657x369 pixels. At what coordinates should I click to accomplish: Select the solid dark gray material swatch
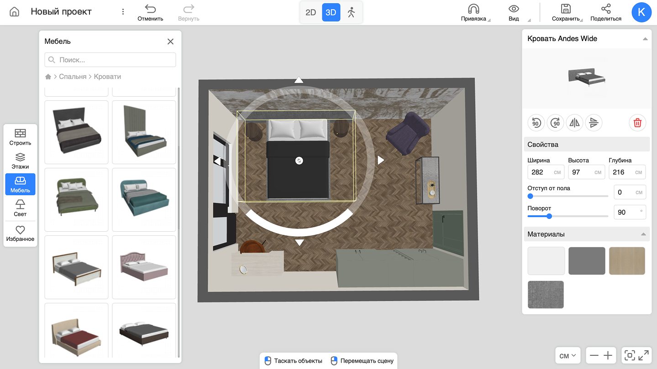587,261
